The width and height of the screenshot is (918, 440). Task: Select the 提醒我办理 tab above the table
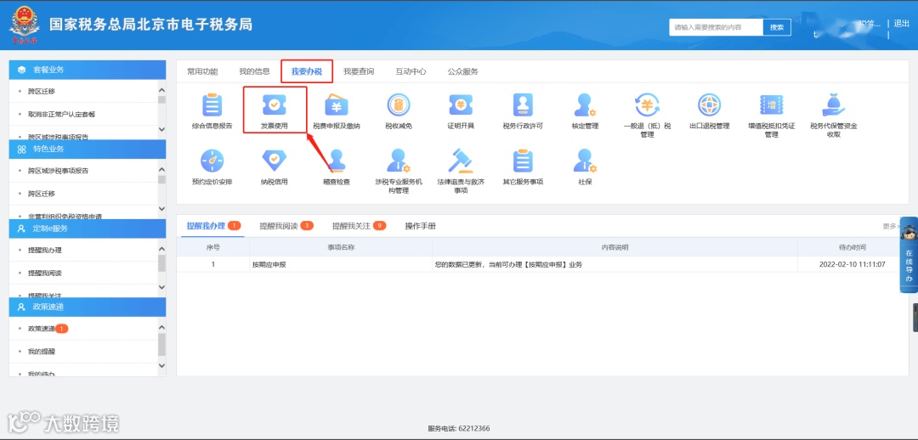pos(212,226)
